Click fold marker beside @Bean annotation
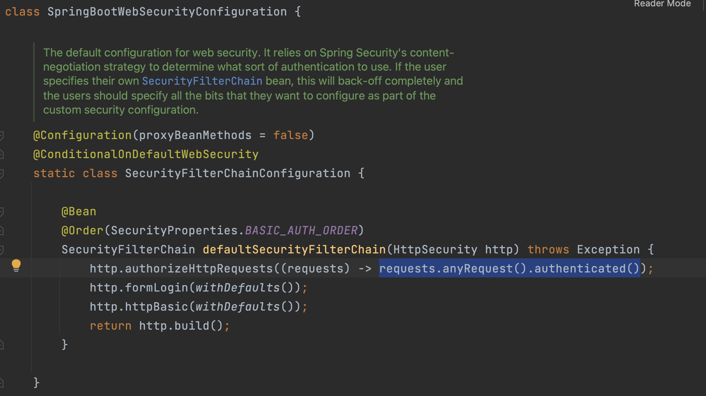This screenshot has height=396, width=706. (x=2, y=212)
